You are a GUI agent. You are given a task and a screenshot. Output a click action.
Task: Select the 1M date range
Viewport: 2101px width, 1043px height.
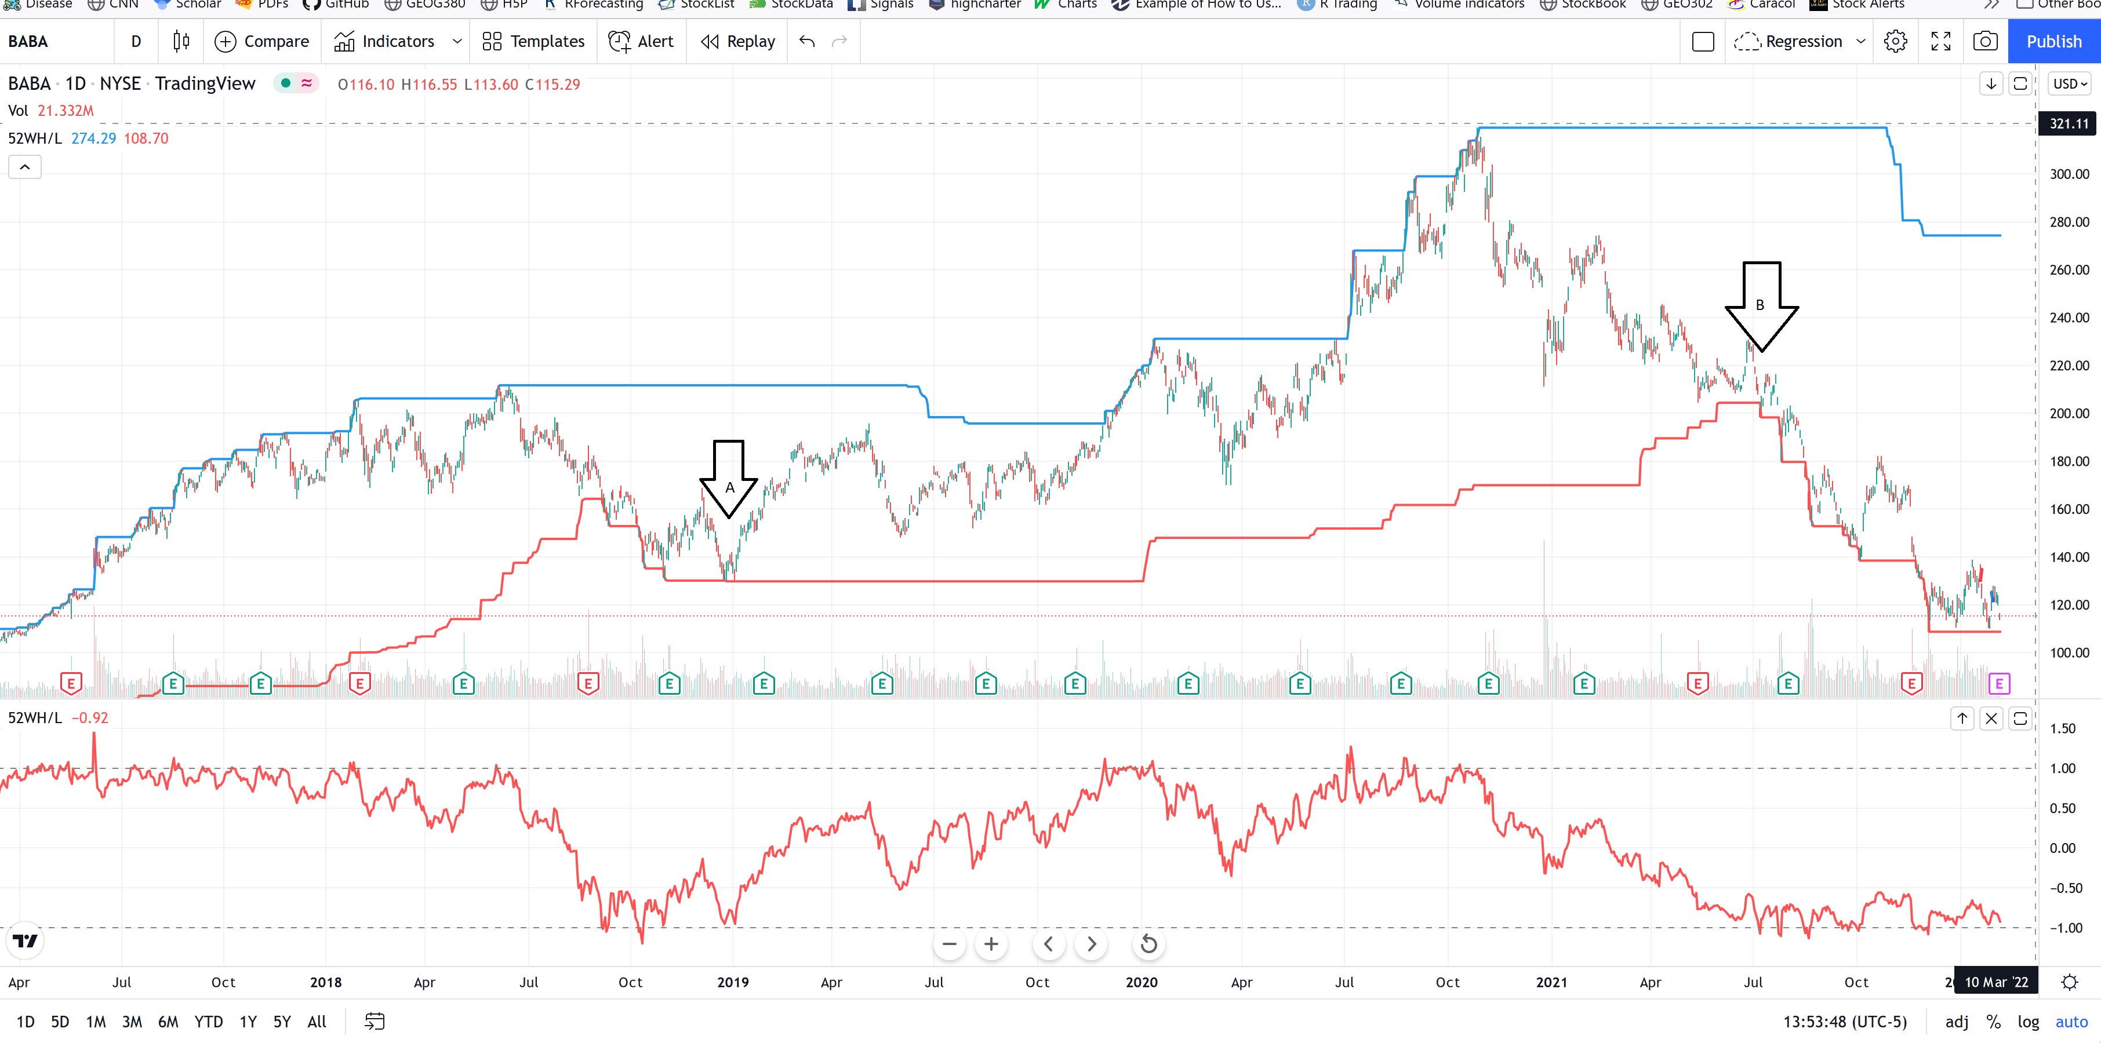tap(96, 1022)
